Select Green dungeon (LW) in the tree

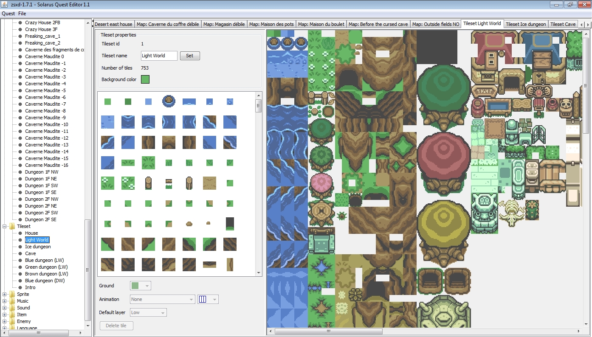(46, 267)
